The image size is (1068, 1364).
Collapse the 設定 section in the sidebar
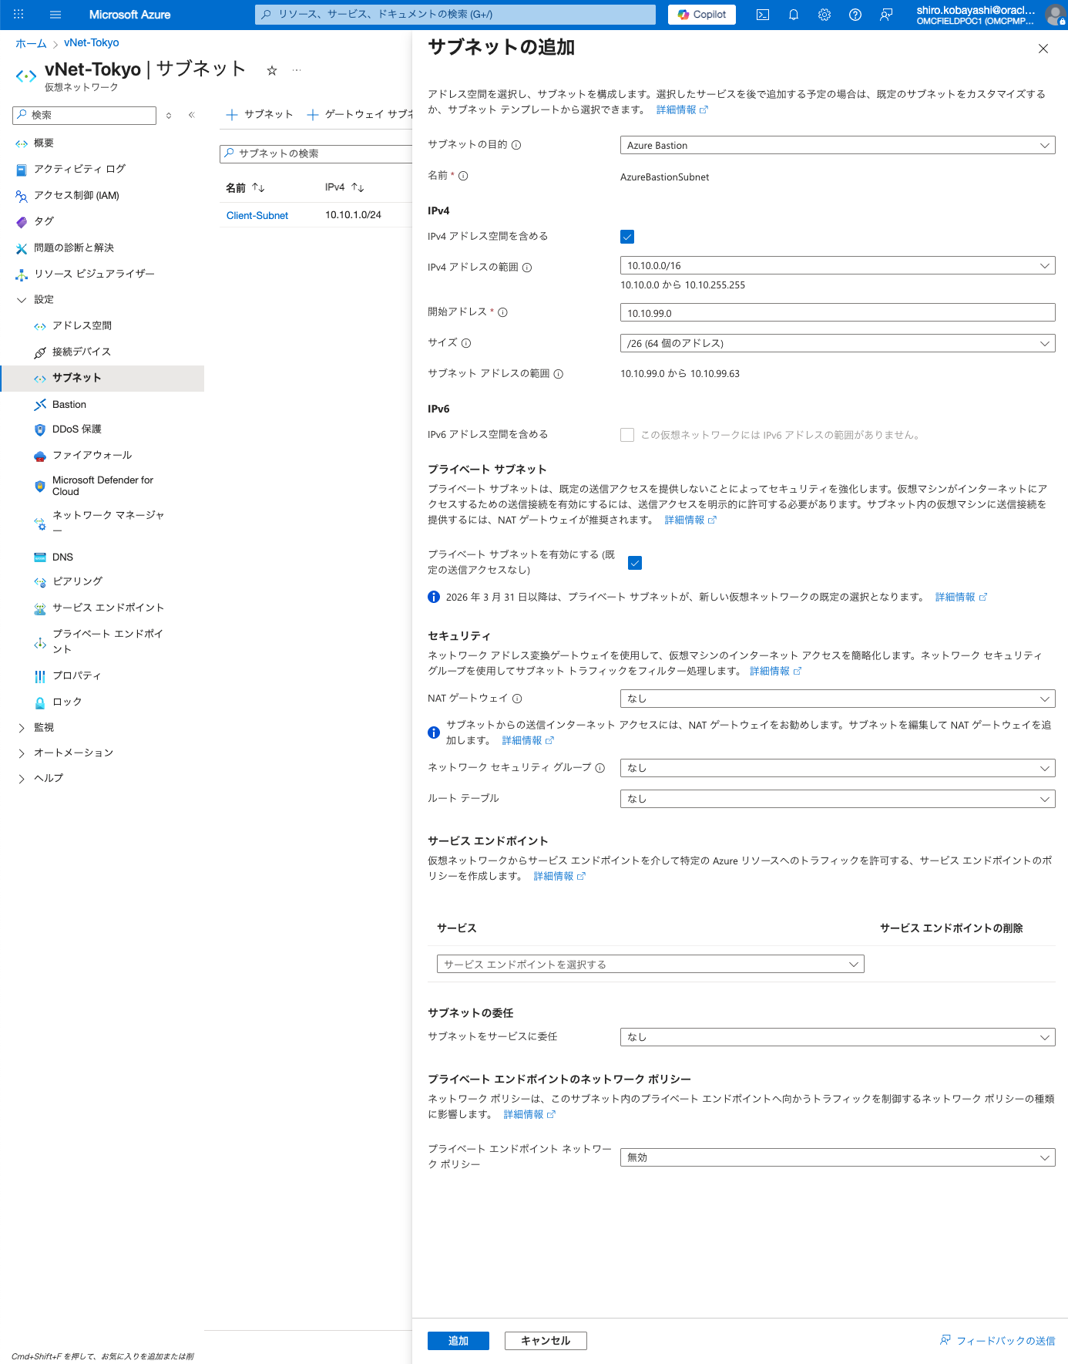click(22, 300)
